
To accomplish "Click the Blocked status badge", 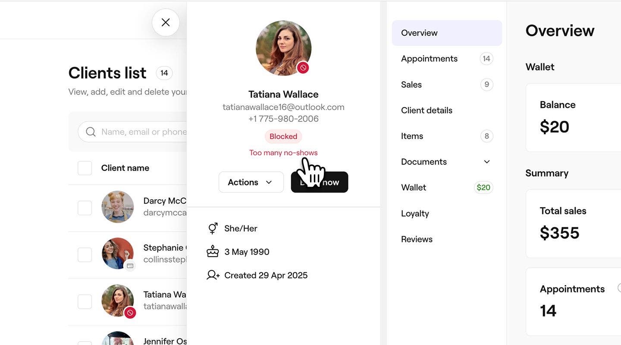I will (x=283, y=136).
